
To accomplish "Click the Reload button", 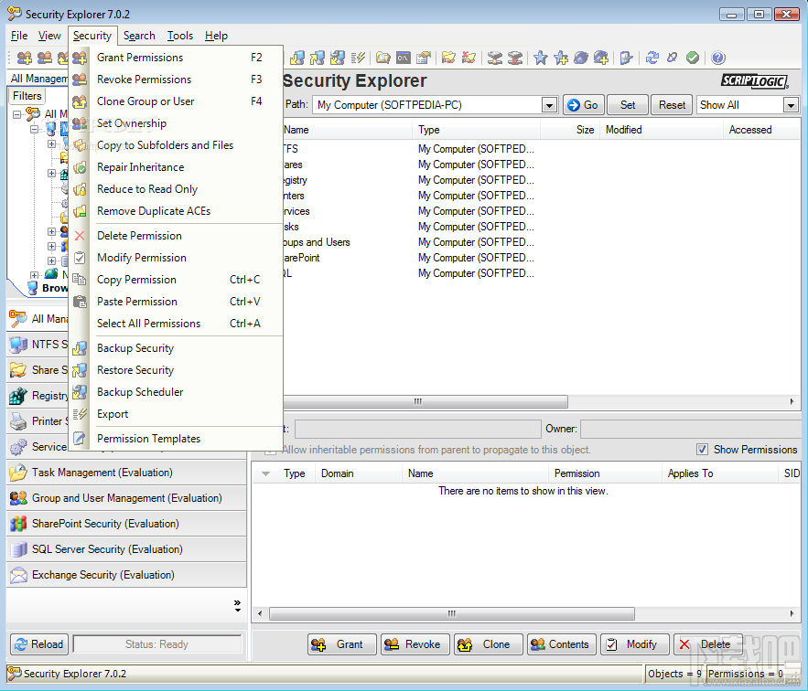I will point(39,644).
